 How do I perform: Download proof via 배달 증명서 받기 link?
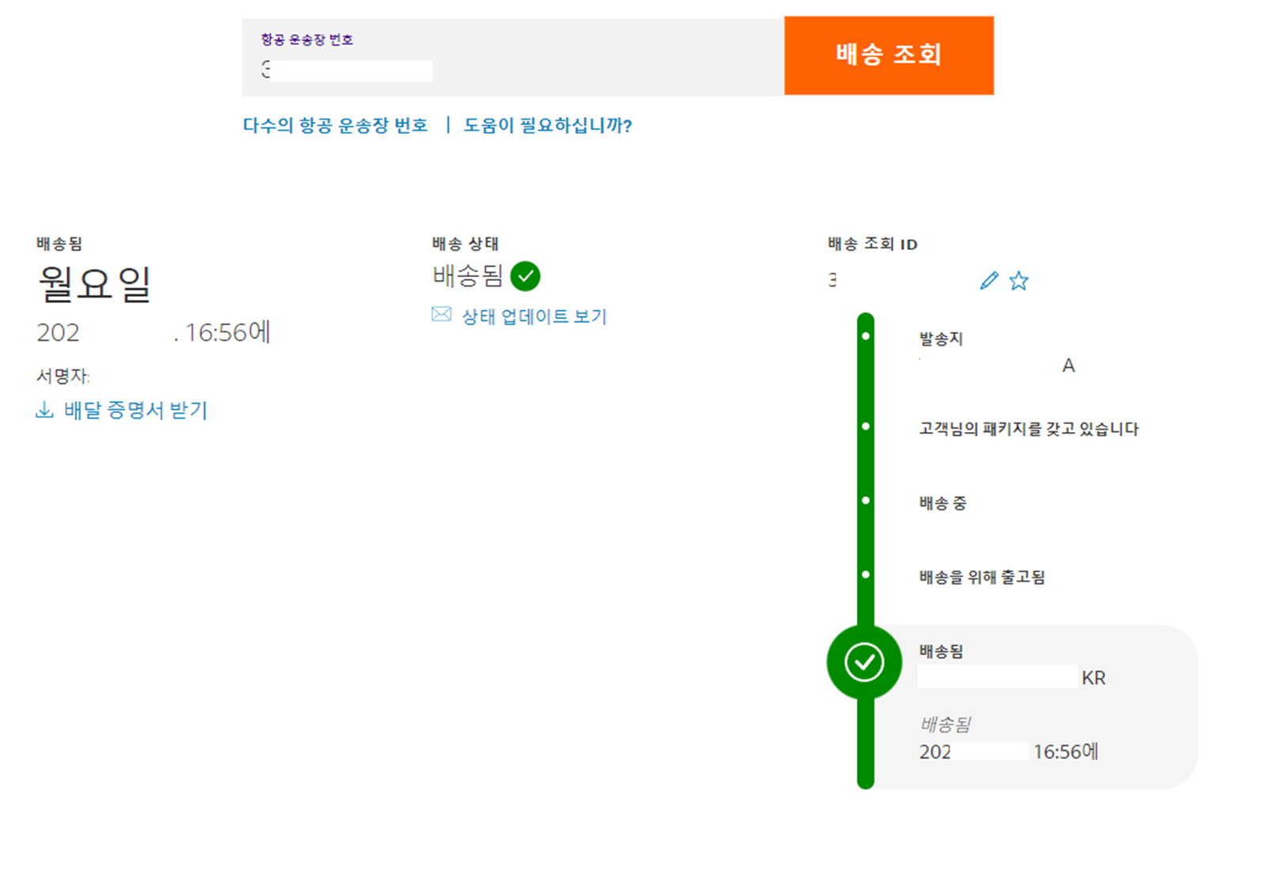[135, 410]
